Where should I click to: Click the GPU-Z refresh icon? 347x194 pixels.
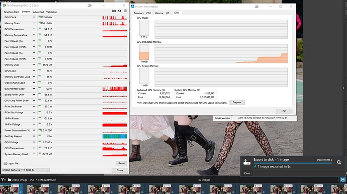[120, 11]
